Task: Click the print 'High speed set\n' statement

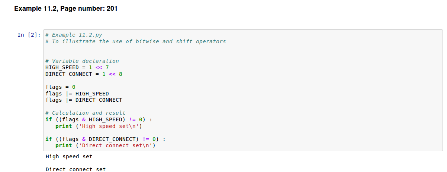Action: (99, 126)
